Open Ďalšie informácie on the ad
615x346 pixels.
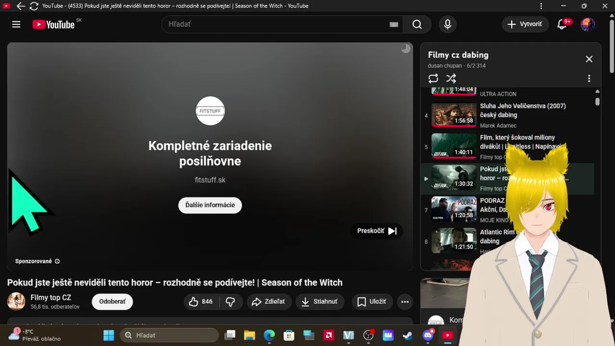210,205
